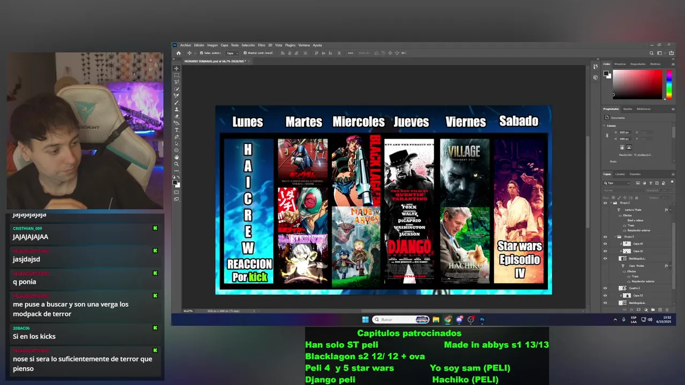Click the Create new layer icon
685x385 pixels.
660,310
